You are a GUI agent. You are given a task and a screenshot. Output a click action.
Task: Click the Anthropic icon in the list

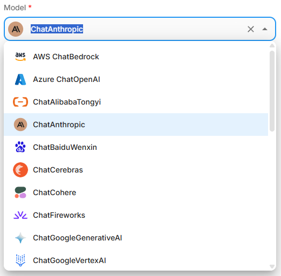click(20, 125)
